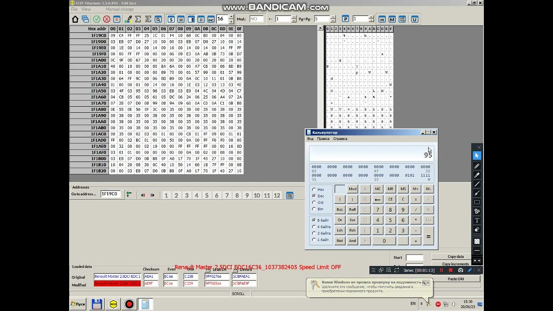
Task: Click the green go-to-address arrow icon
Action: click(x=129, y=195)
